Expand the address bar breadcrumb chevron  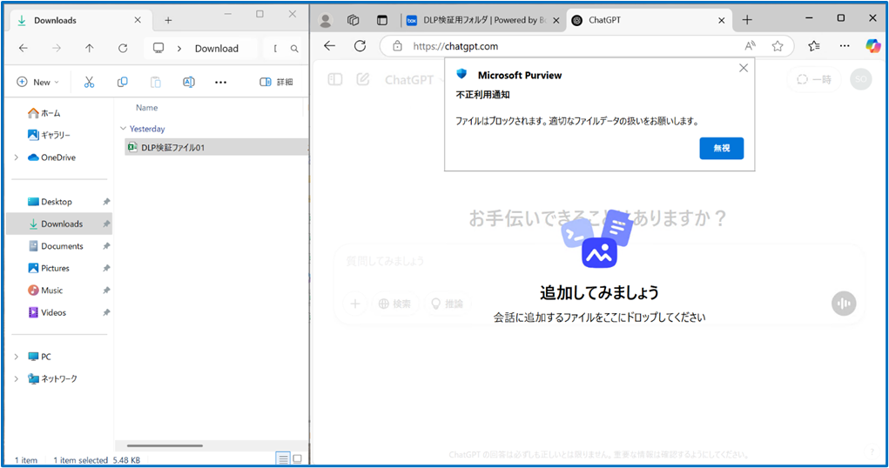(179, 49)
